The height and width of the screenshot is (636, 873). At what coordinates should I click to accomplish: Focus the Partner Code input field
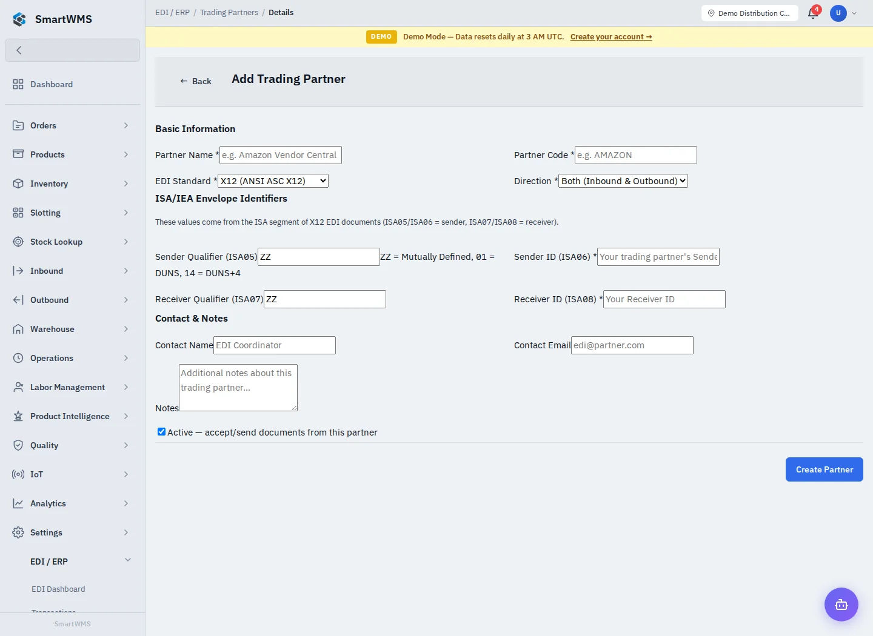pyautogui.click(x=636, y=155)
